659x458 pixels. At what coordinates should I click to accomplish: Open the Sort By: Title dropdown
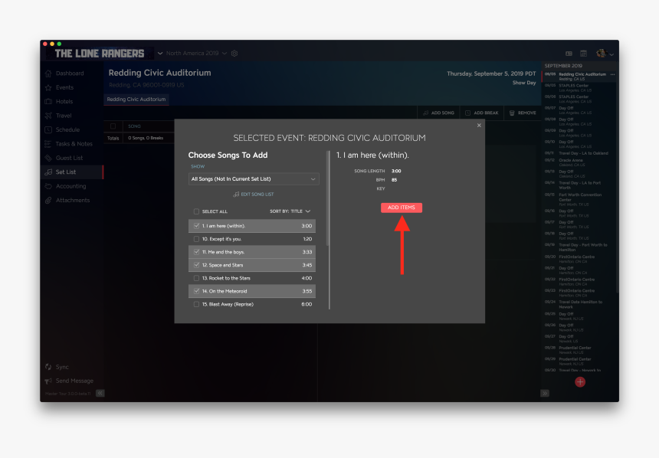290,211
